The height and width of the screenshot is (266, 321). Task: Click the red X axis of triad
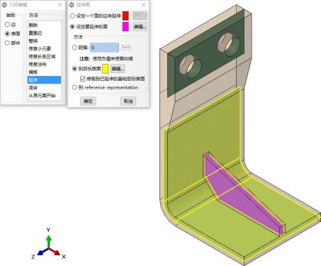[55, 252]
